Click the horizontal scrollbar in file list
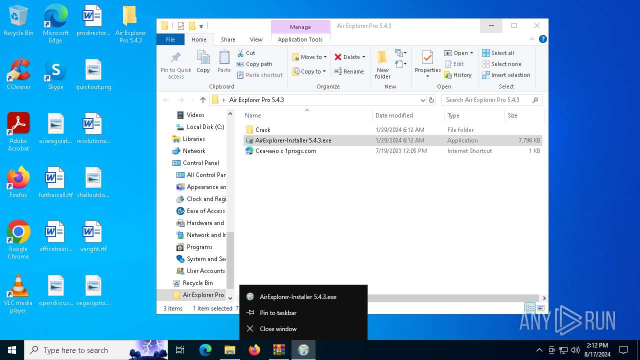 click(452, 298)
